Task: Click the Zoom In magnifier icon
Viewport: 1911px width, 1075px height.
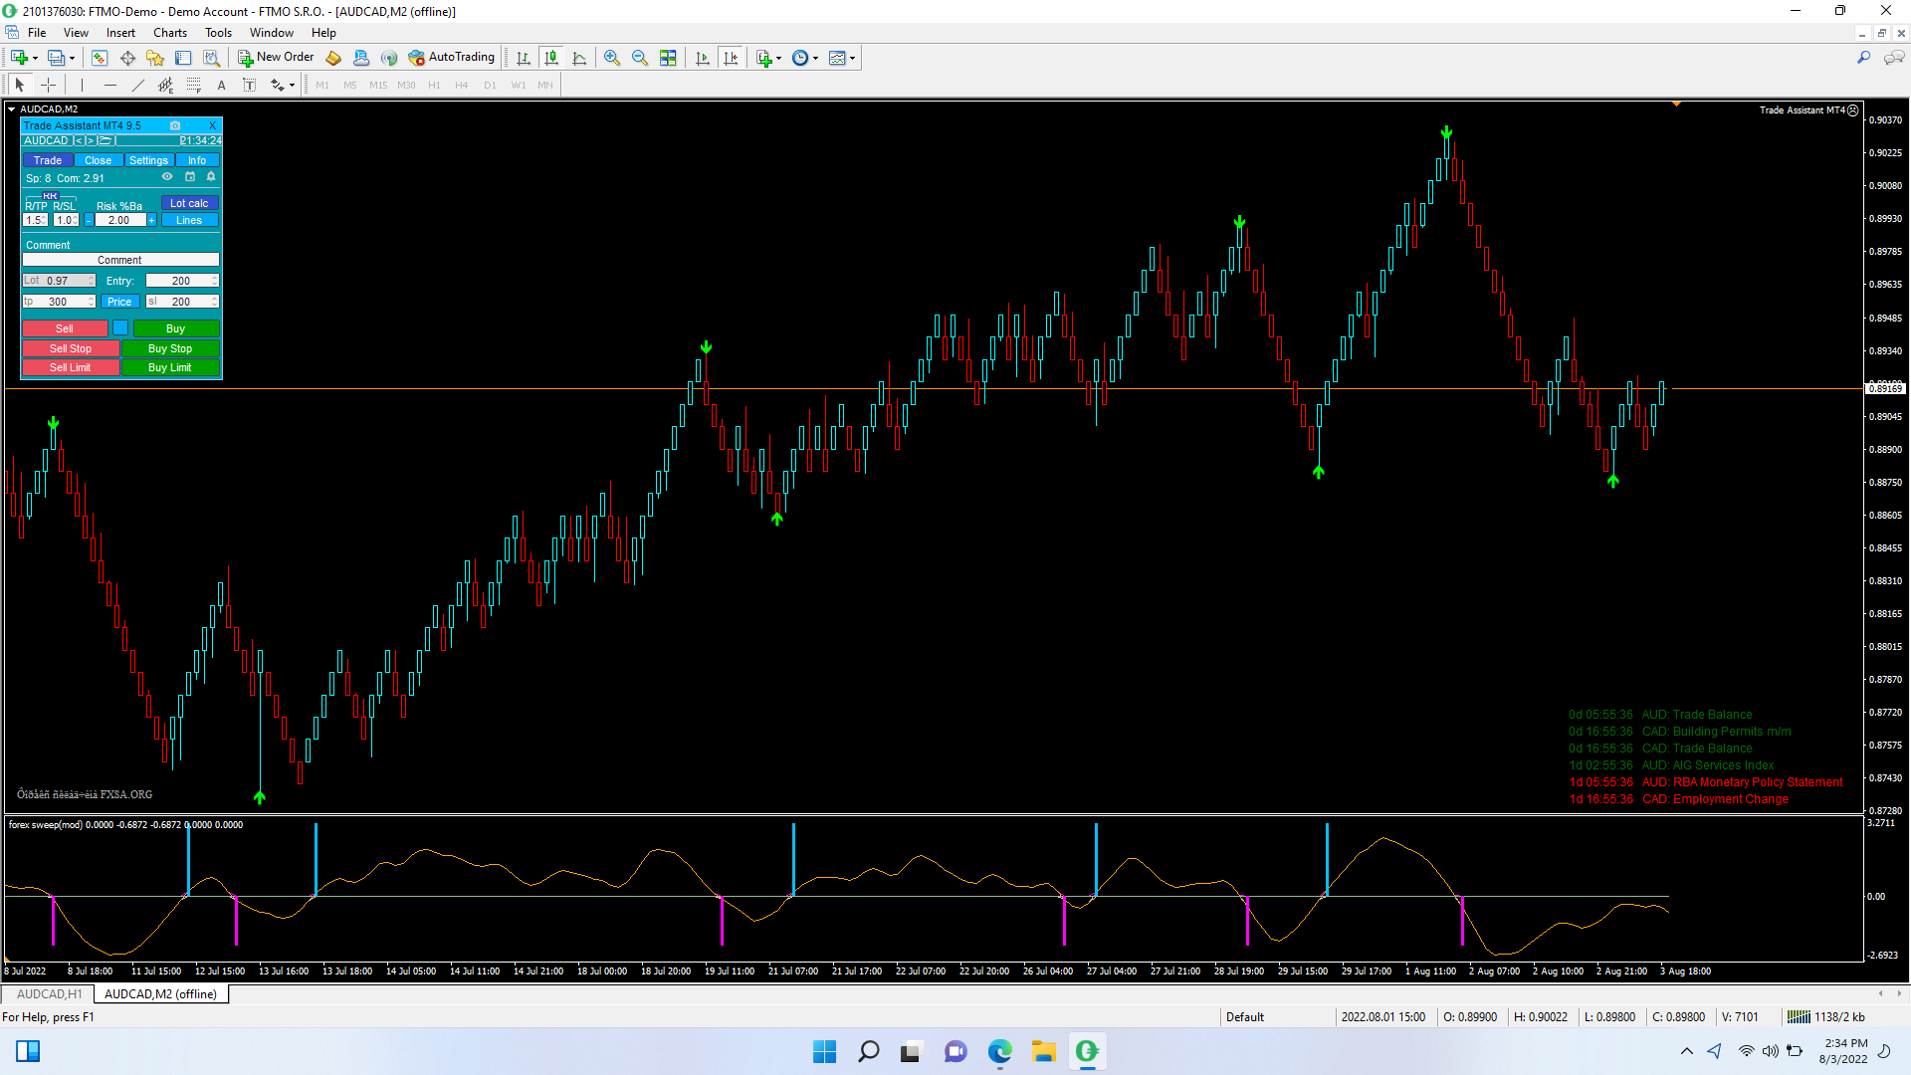Action: click(612, 58)
